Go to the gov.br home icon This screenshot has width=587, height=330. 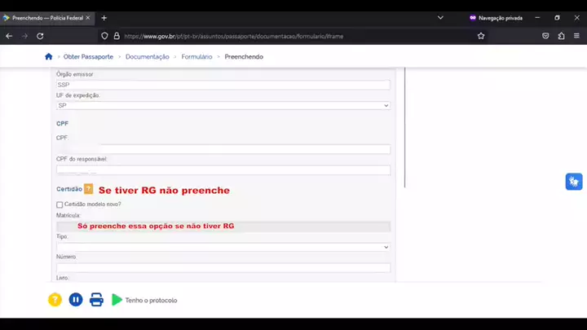[x=48, y=57]
